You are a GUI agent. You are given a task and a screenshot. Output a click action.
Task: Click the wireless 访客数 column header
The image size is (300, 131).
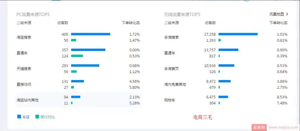point(210,23)
